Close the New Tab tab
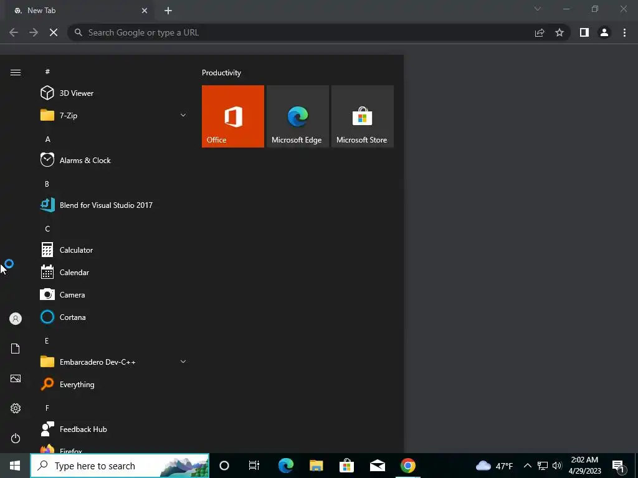 click(x=145, y=11)
